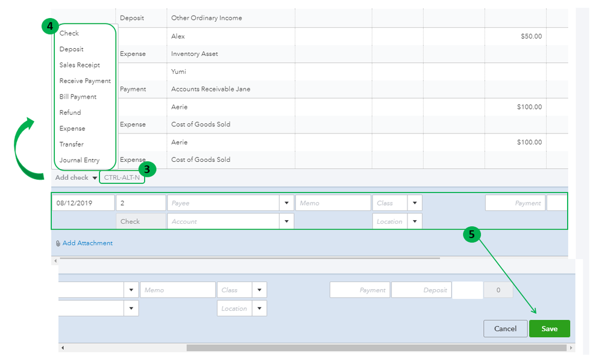Pick Bill Payment from the menu

[x=78, y=97]
